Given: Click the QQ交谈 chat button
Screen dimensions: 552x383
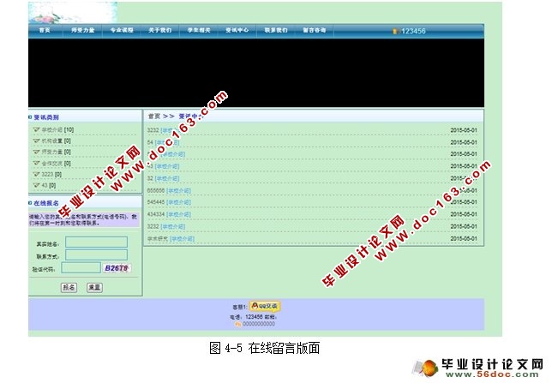Looking at the screenshot, I should click(265, 306).
